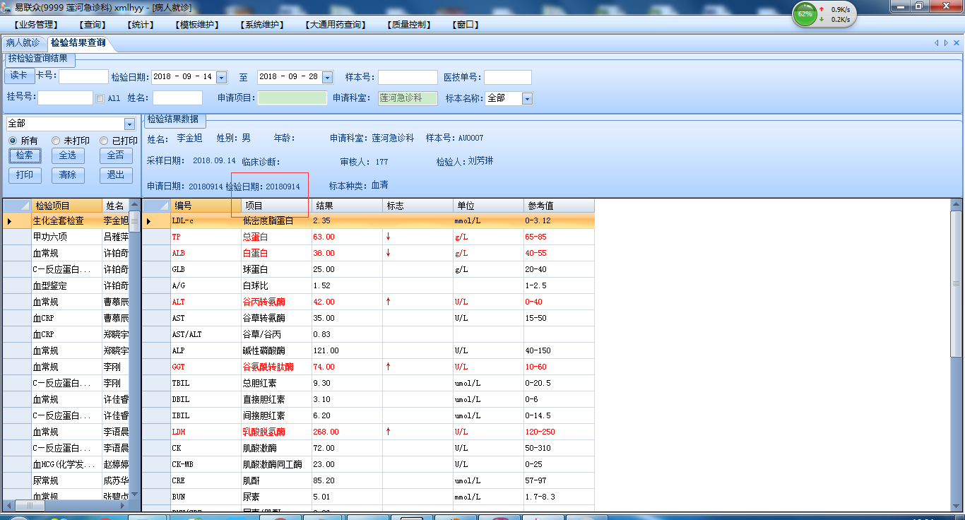Viewport: 965px width, 520px height.
Task: Click the up-arrow flag in the ALT row
Action: pos(388,302)
